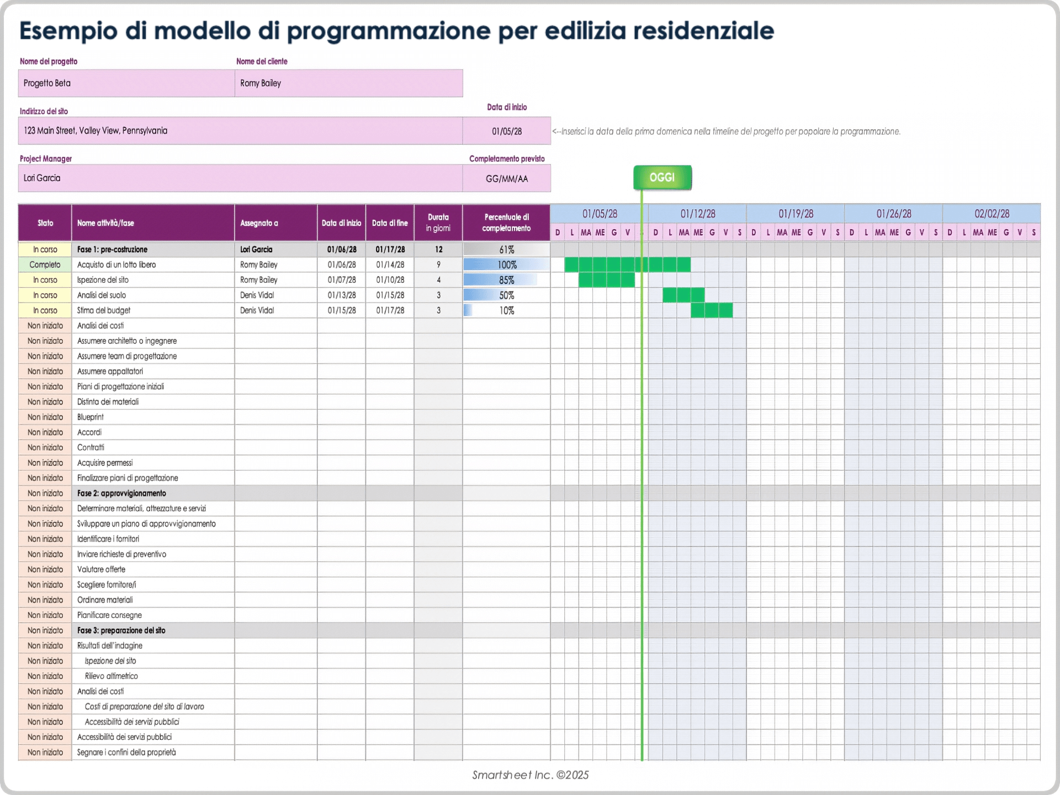
Task: Click Segnare i confini della proprietà task
Action: pyautogui.click(x=126, y=752)
